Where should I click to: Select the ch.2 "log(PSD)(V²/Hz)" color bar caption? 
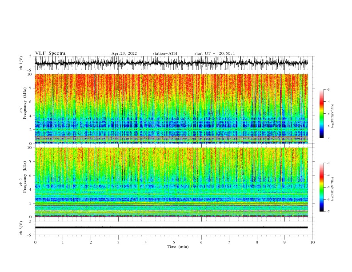point(332,189)
